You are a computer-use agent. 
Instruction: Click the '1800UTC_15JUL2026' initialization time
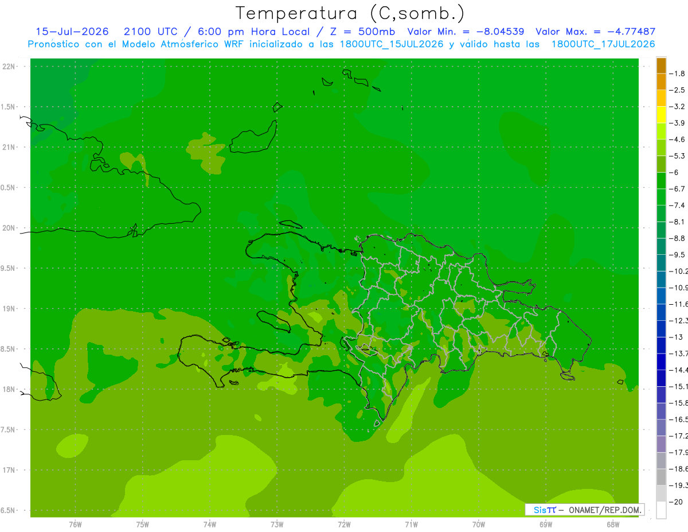392,44
